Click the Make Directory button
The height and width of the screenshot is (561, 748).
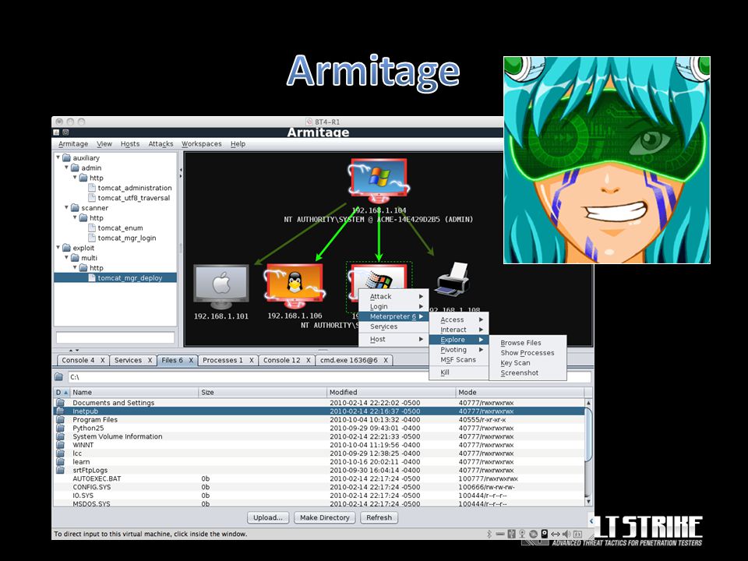tap(324, 517)
